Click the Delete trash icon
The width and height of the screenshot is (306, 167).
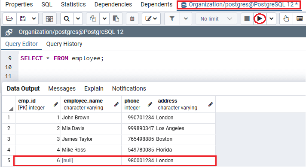132,19
